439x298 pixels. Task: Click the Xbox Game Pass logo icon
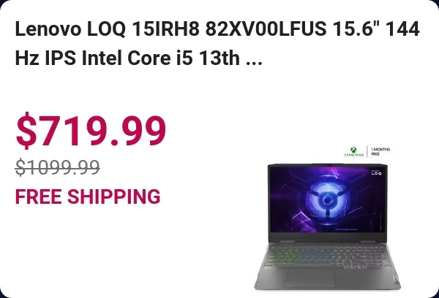354,150
